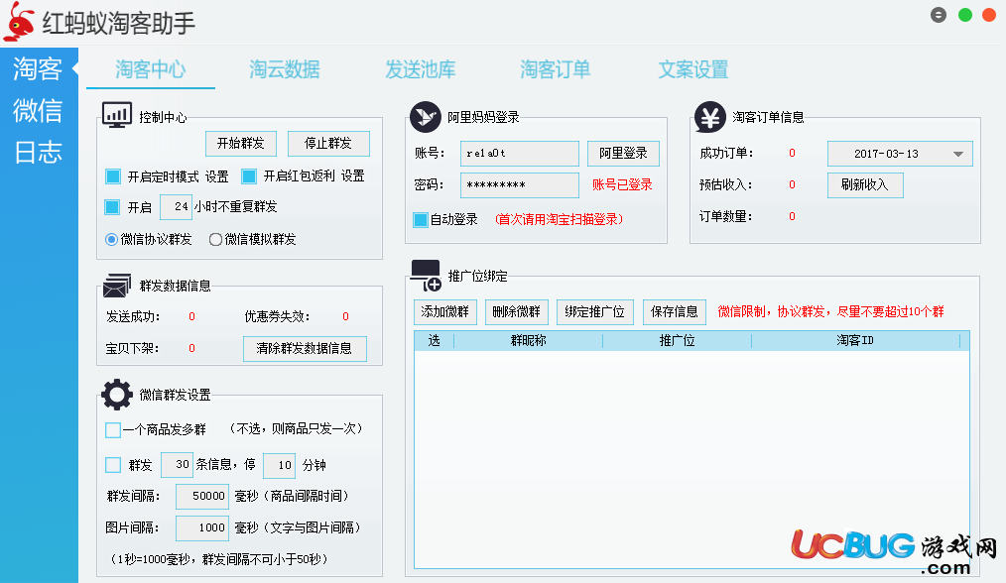Click the red ant application logo
This screenshot has height=583, width=1006.
point(19,22)
